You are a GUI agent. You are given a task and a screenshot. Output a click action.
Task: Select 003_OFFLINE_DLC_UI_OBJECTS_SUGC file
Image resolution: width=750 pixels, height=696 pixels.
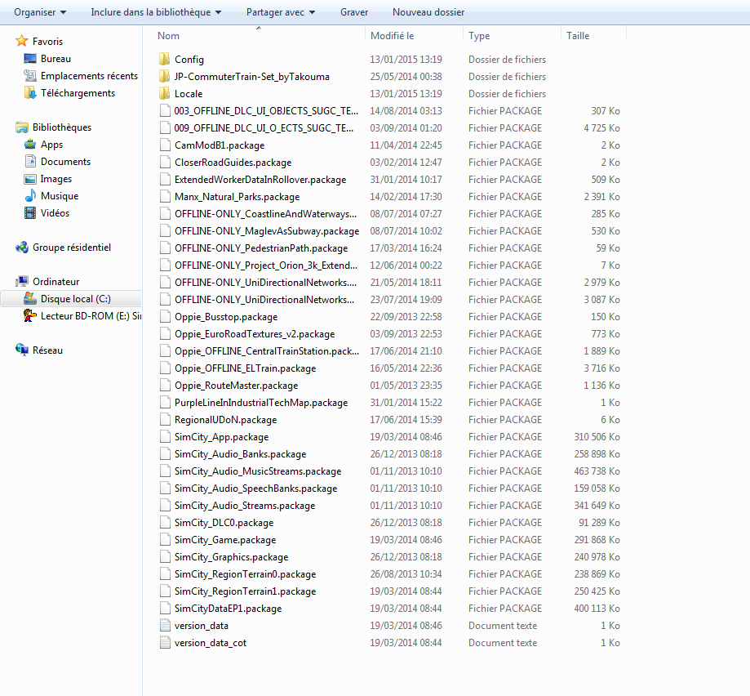tap(266, 111)
